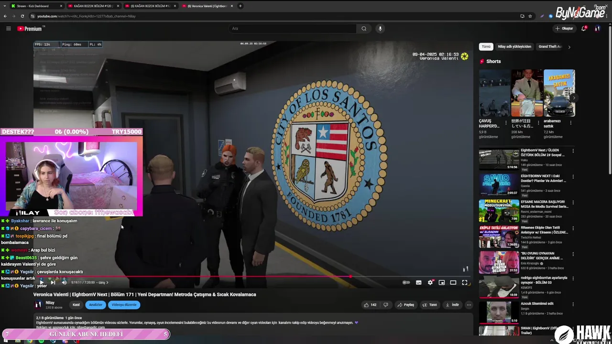Open RRaenee Ekiple Olan Tatili video
612x344 pixels.
(x=499, y=236)
